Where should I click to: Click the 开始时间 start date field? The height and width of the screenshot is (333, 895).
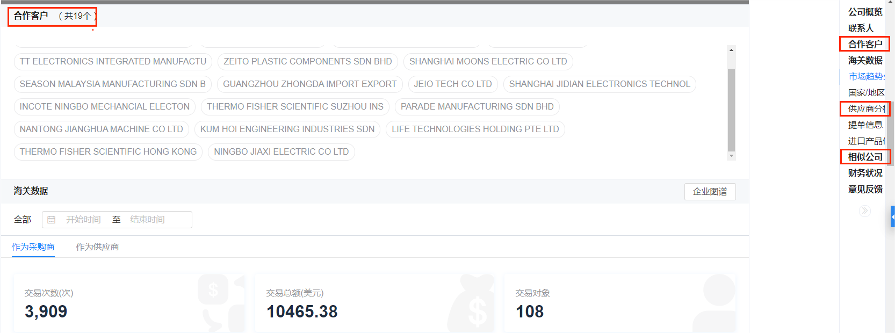coord(83,220)
